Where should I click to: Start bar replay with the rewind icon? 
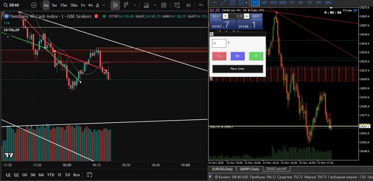click(x=188, y=5)
